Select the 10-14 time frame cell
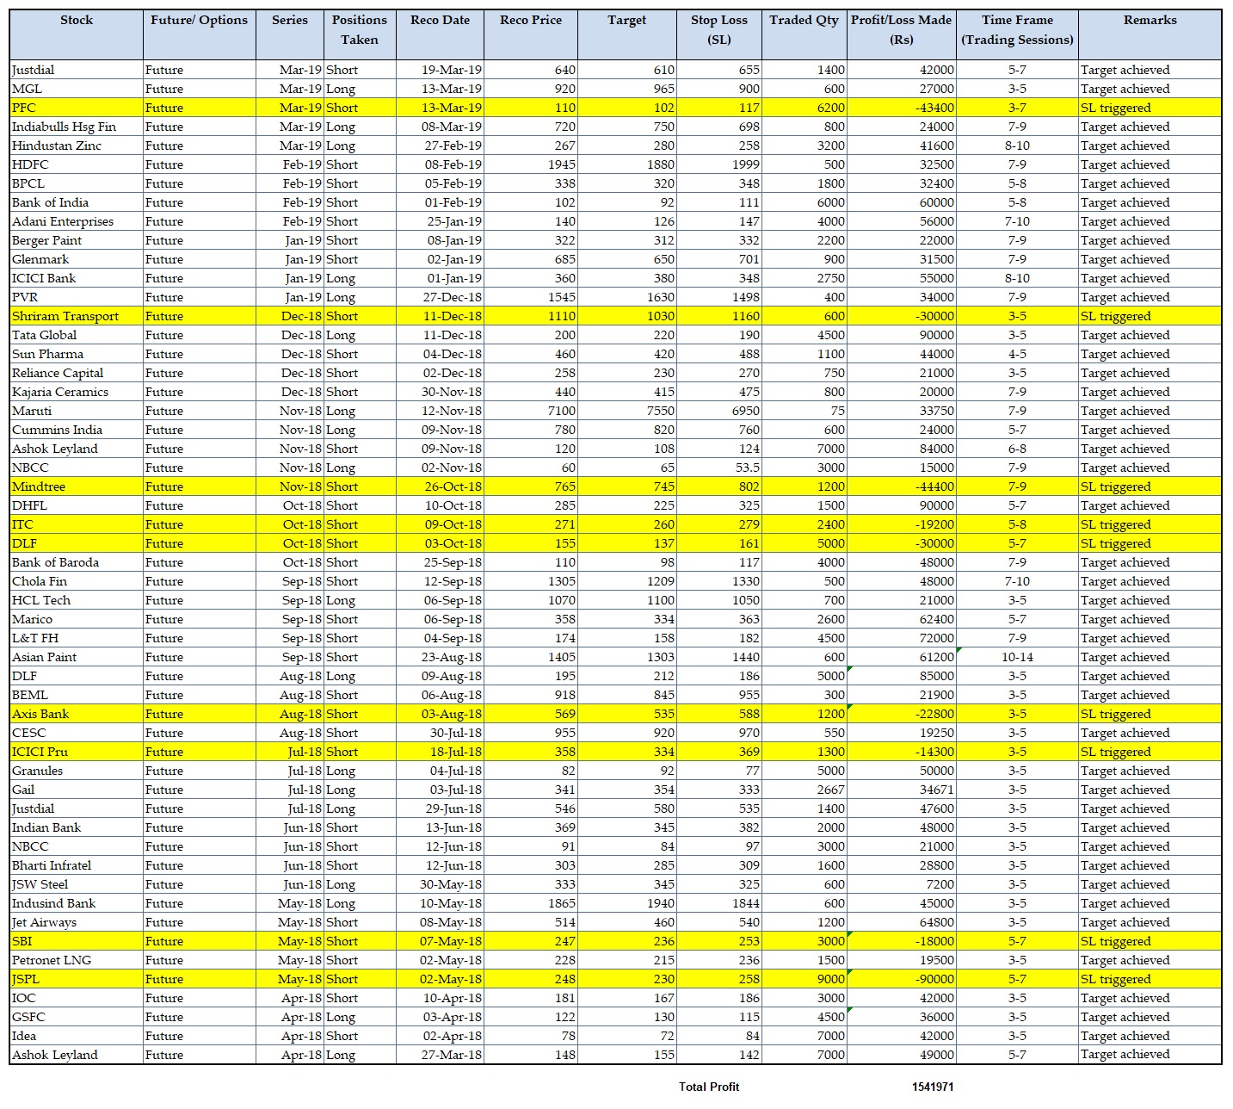 [x=1017, y=657]
